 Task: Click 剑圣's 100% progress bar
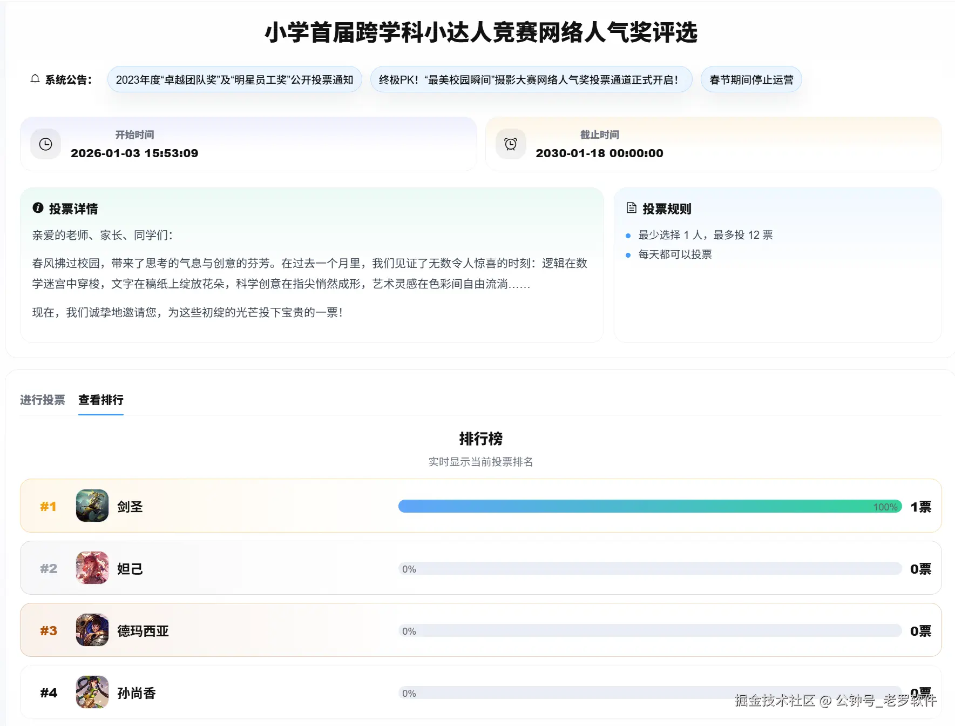(x=650, y=506)
